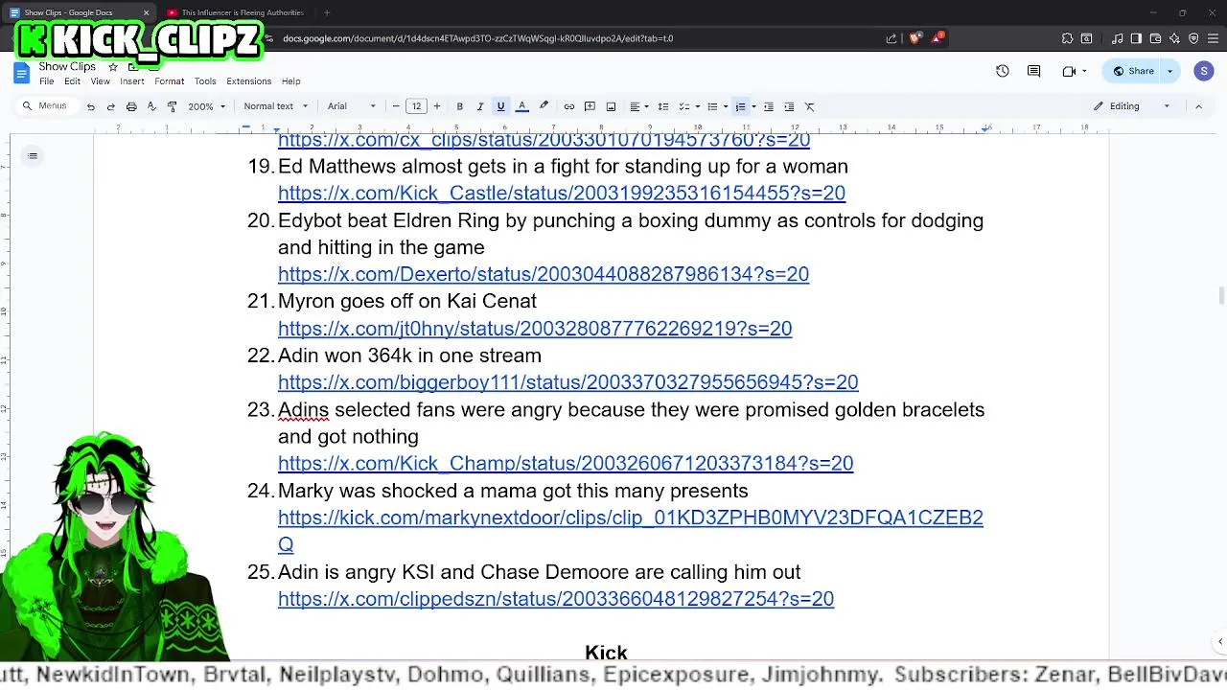
Task: Add a comment using toolbar icon
Action: pyautogui.click(x=590, y=106)
